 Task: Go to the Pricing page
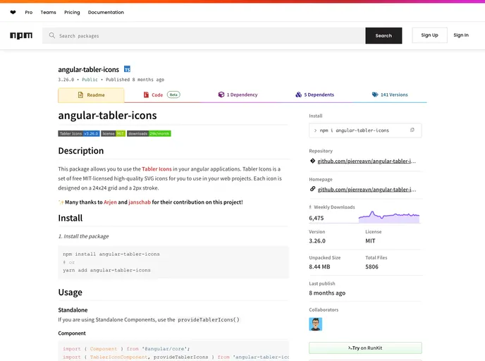tap(72, 13)
